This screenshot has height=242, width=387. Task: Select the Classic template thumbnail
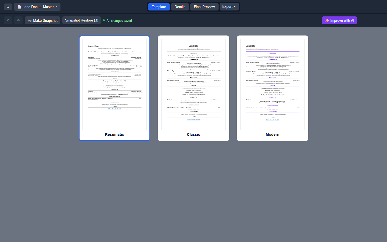point(193,85)
